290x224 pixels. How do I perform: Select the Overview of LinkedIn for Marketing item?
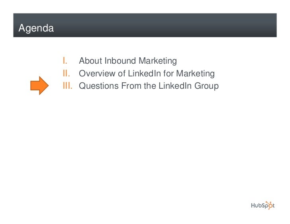(147, 73)
